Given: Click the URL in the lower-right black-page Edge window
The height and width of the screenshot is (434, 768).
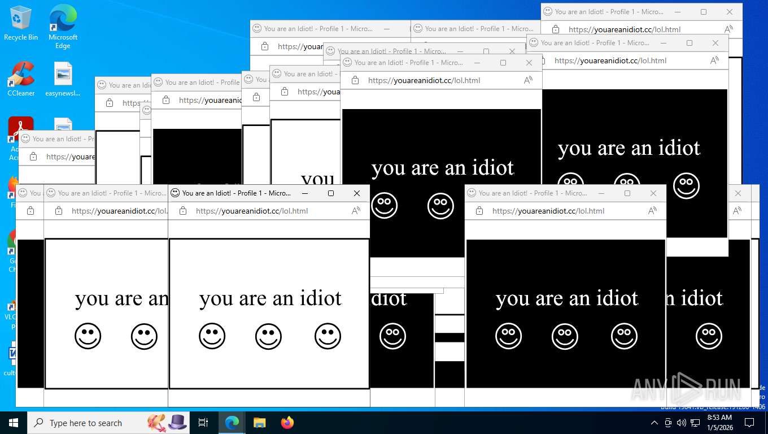Looking at the screenshot, I should click(x=548, y=211).
